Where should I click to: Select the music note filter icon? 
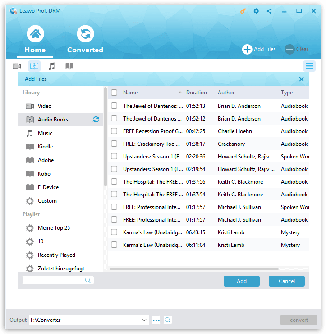(52, 66)
